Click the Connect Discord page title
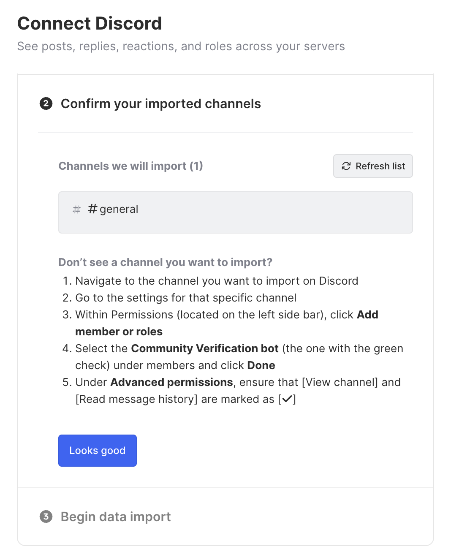This screenshot has height=560, width=451. click(x=90, y=24)
